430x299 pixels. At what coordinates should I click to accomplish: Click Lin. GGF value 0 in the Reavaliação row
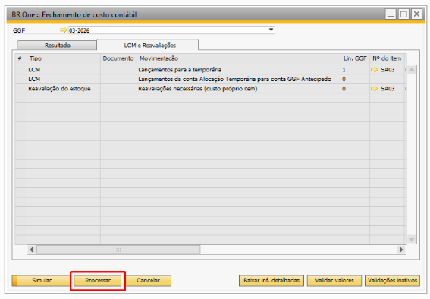(x=355, y=89)
